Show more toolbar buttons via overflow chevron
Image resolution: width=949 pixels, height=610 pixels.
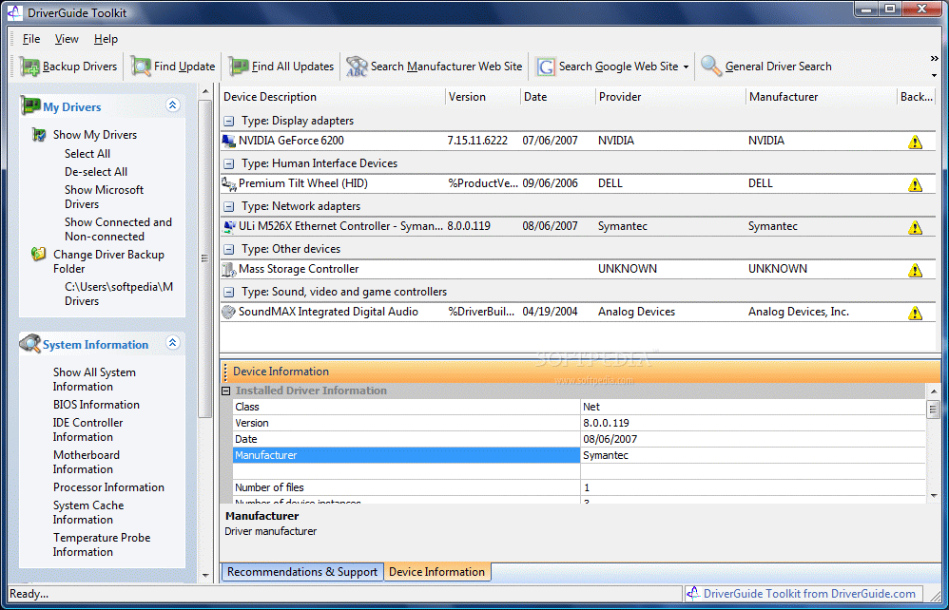coord(934,59)
